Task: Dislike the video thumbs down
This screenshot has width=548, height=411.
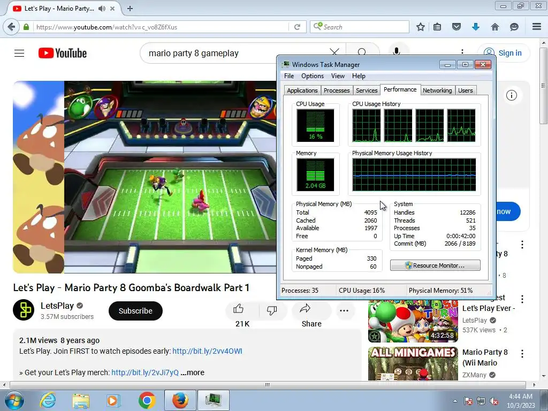Action: (x=271, y=310)
